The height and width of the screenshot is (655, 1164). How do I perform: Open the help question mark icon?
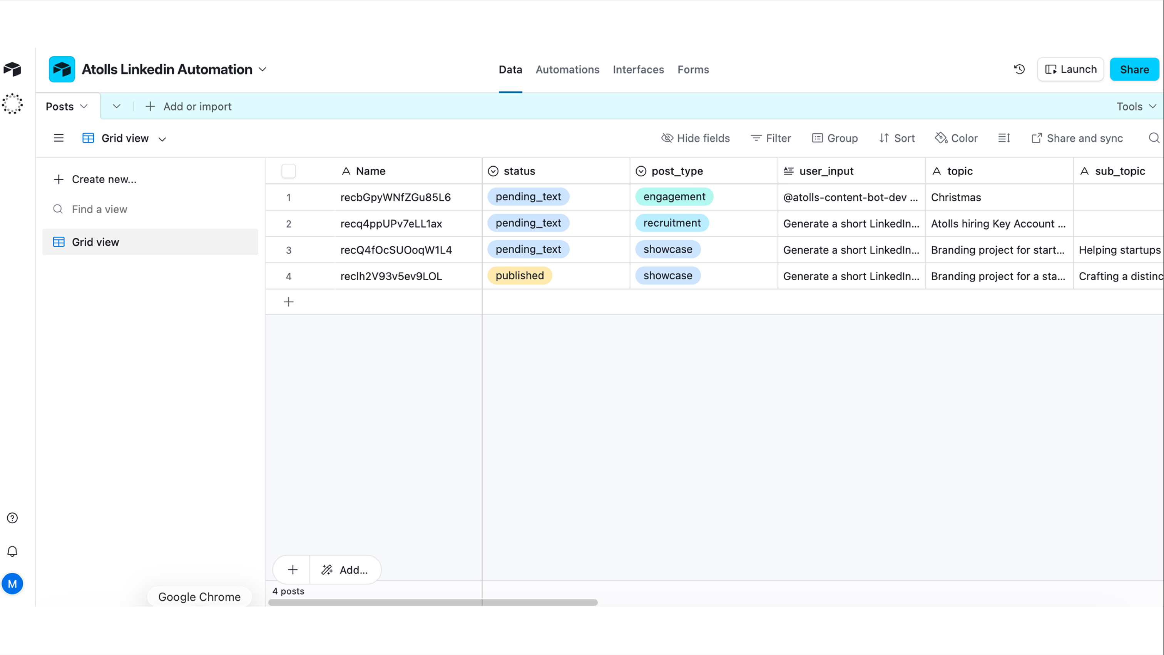(x=12, y=518)
